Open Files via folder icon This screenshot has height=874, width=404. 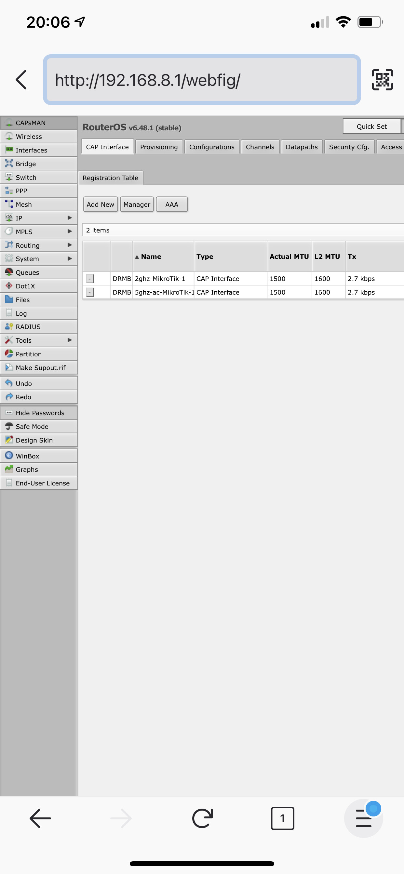point(9,299)
